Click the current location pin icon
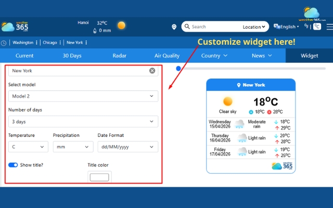This screenshot has height=208, width=333. (x=174, y=27)
